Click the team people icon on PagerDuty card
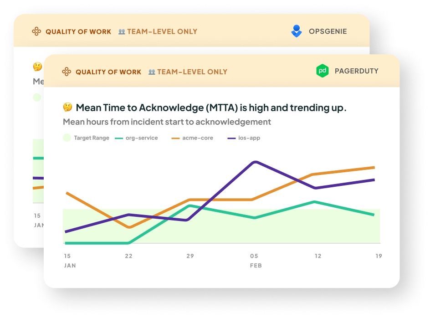This screenshot has height=318, width=430. tap(152, 72)
